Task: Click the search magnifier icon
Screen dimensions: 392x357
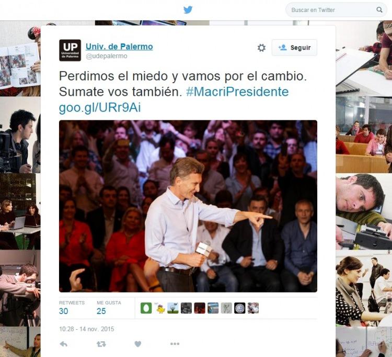Action: click(x=379, y=10)
